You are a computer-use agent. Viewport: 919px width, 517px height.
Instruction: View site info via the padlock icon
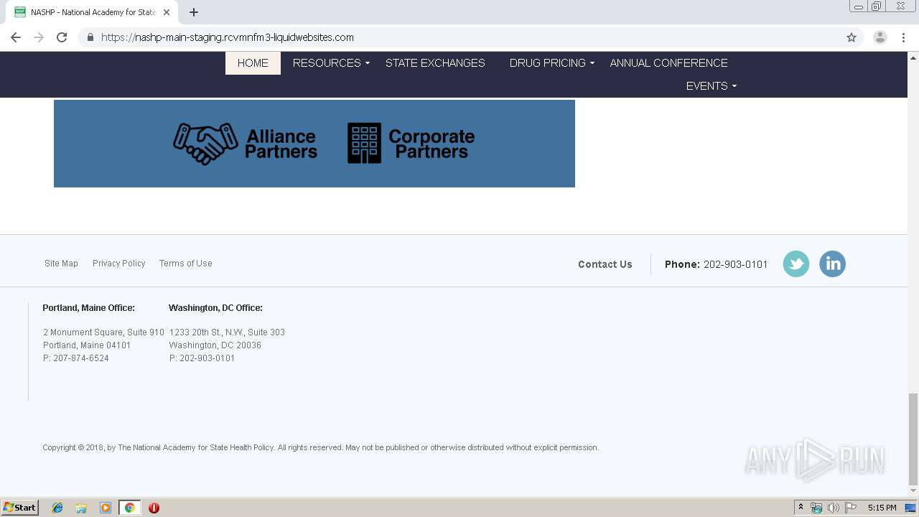(90, 37)
